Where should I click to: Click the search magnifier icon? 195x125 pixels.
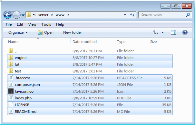coord(188,15)
